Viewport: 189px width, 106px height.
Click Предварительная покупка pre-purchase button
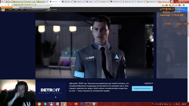[142, 88]
